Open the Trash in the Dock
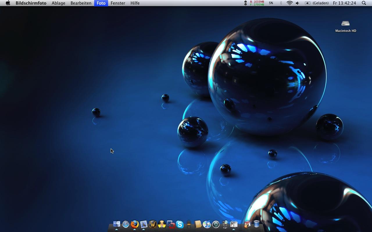 pos(256,224)
